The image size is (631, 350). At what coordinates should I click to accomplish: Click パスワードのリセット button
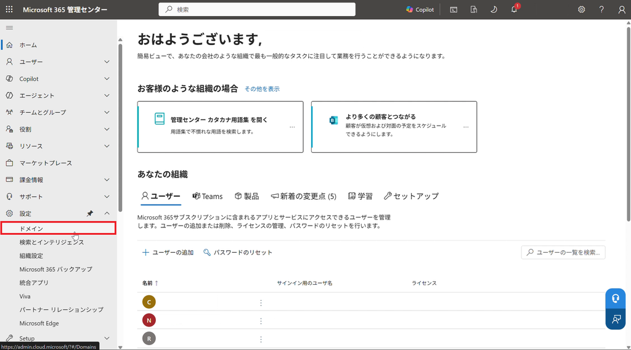238,253
